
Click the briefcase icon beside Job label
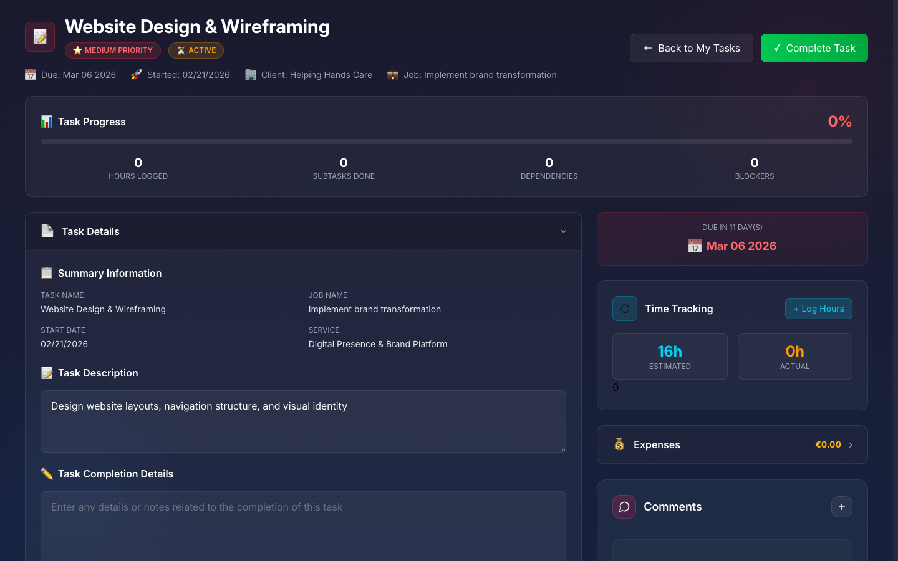point(393,74)
